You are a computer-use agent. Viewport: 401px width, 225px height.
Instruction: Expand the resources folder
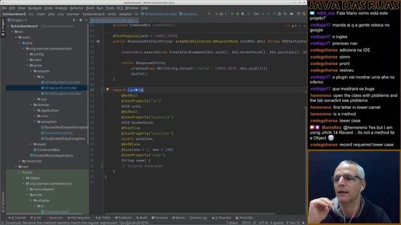pyautogui.click(x=19, y=161)
